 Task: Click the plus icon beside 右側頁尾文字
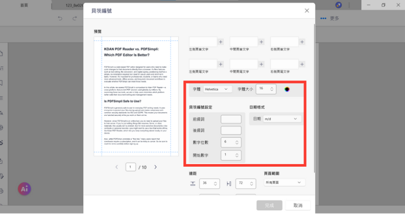(302, 63)
